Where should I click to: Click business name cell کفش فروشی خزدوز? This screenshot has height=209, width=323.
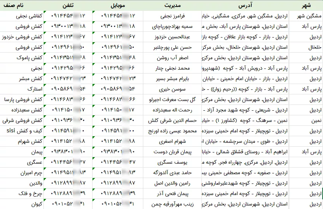(22, 37)
